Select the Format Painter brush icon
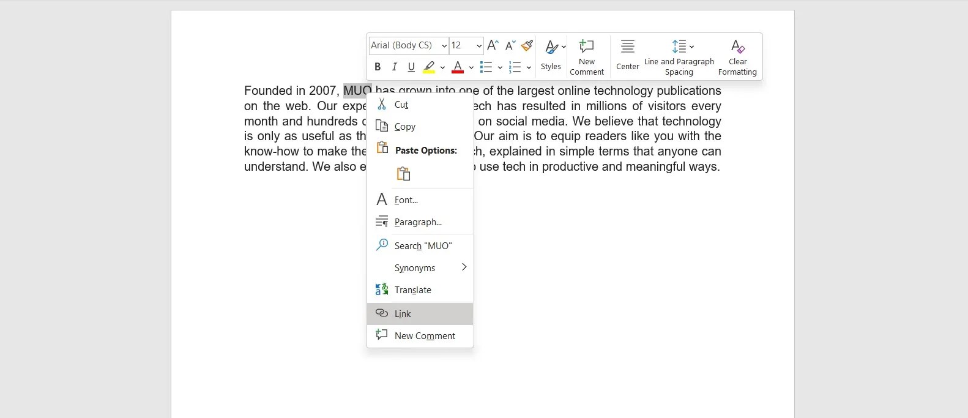 pyautogui.click(x=527, y=45)
